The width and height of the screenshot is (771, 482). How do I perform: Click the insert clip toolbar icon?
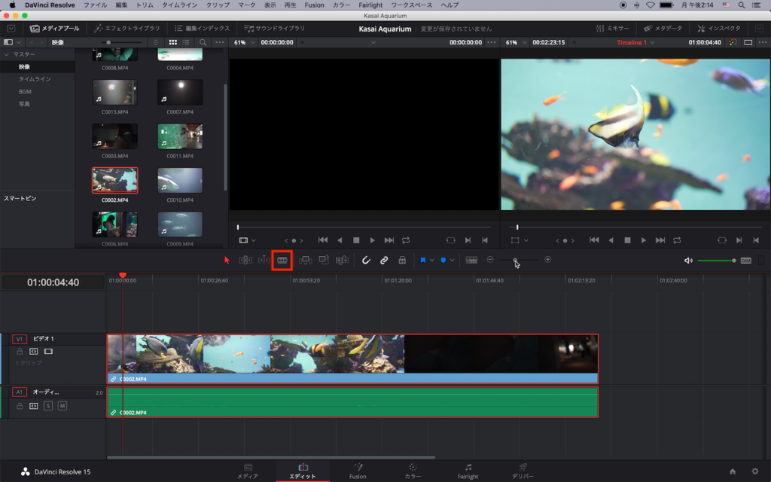(x=306, y=260)
